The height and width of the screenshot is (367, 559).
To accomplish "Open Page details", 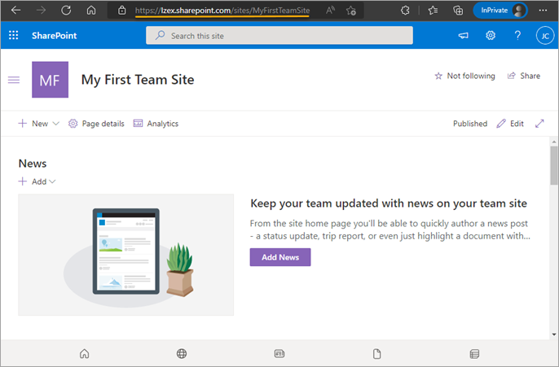I will [96, 124].
